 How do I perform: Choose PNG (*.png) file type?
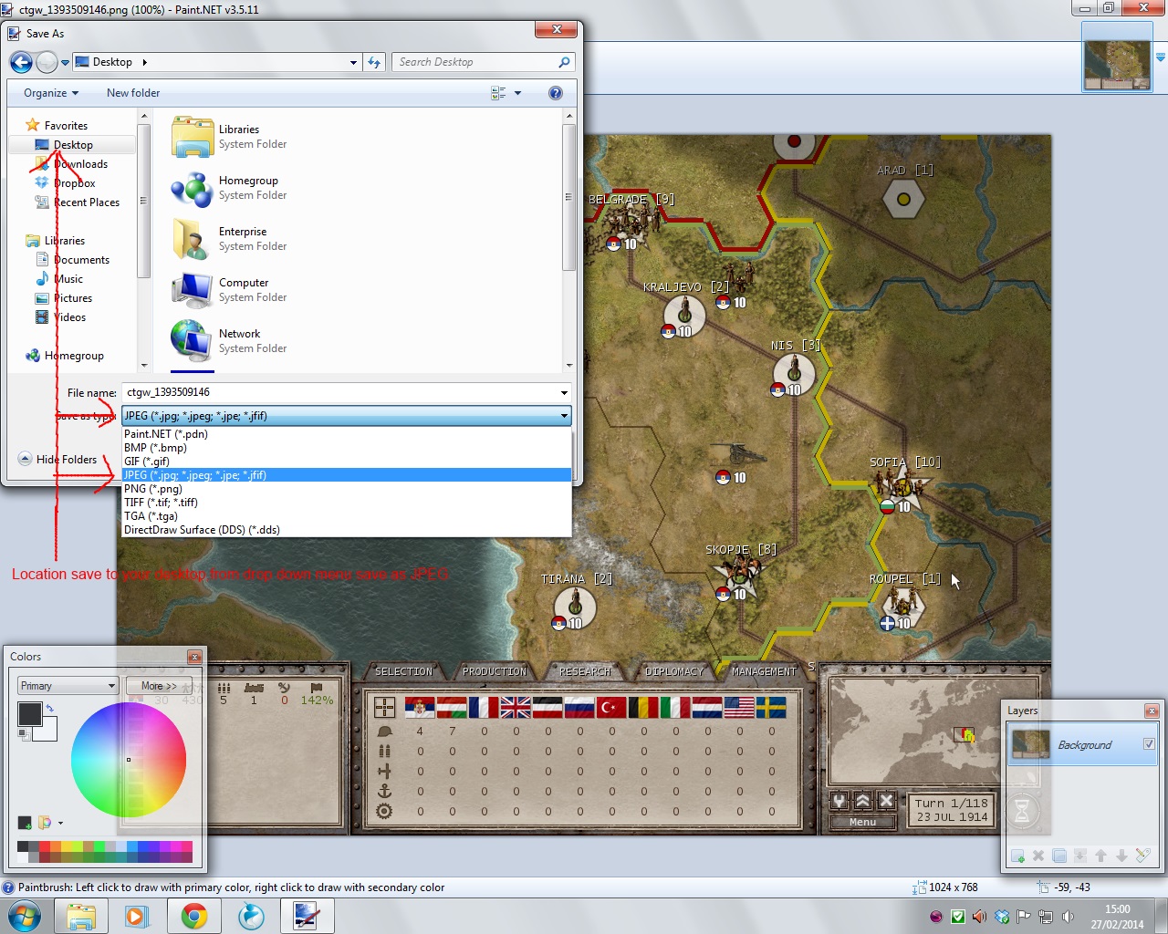pyautogui.click(x=347, y=489)
